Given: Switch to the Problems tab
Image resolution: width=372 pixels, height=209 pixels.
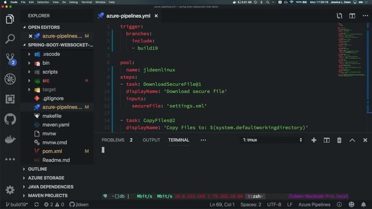Looking at the screenshot, I should 113,140.
